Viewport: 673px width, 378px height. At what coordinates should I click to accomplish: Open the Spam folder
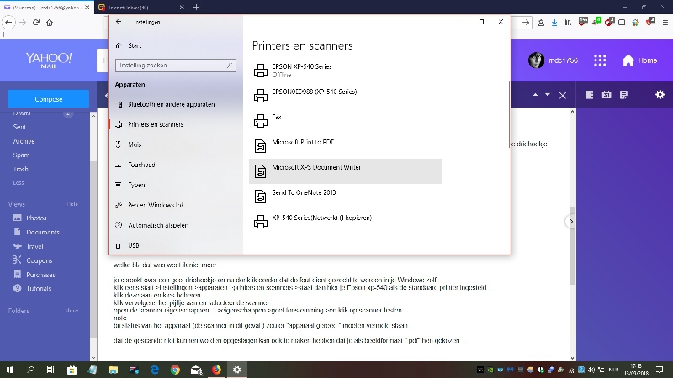(21, 155)
